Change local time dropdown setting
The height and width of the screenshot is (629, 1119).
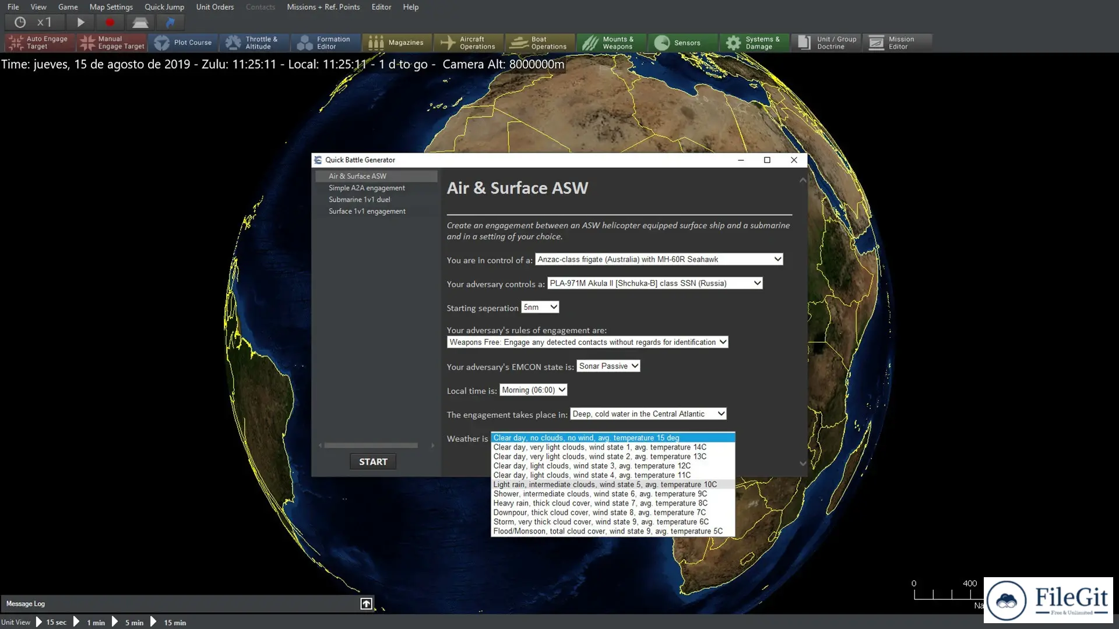(533, 390)
